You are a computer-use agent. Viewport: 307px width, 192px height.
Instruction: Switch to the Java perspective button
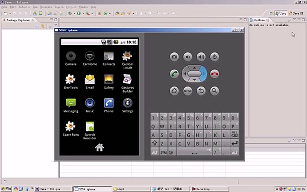[281, 13]
